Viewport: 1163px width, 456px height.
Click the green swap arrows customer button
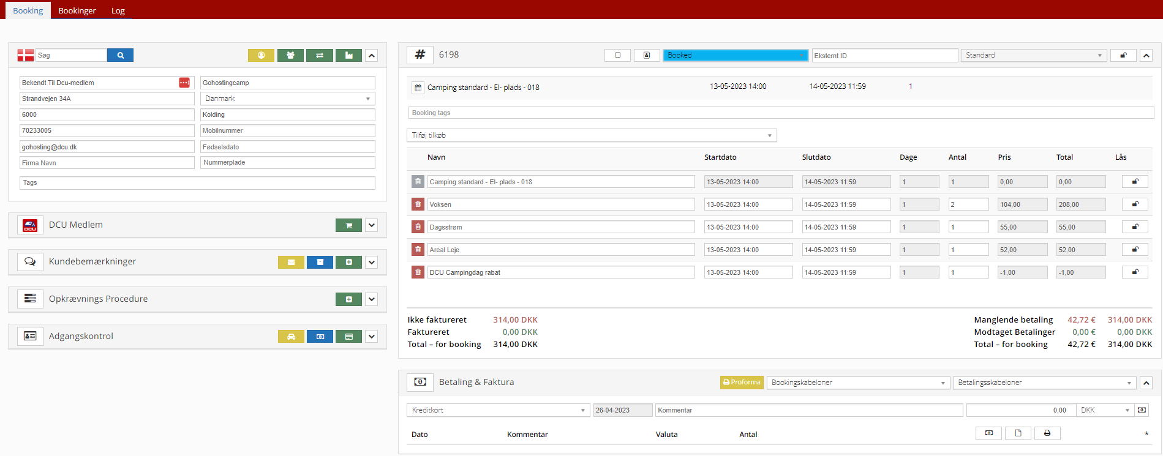tap(319, 55)
